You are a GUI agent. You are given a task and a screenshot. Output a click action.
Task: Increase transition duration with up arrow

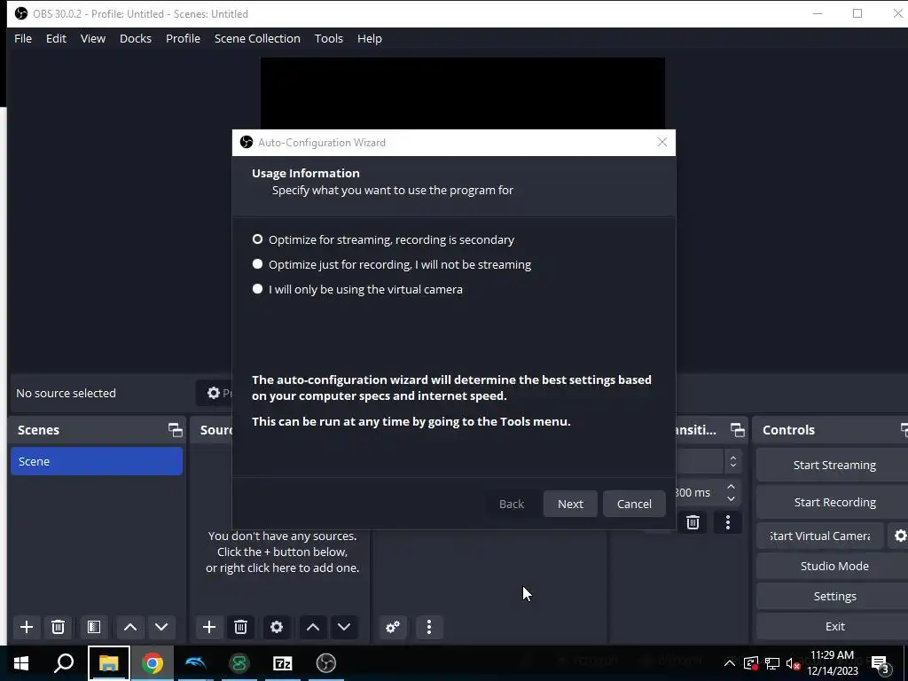[x=731, y=487]
